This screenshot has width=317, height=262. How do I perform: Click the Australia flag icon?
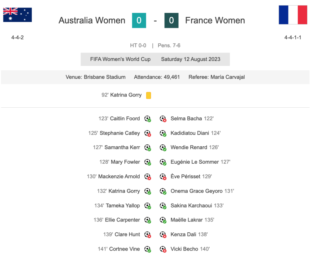[17, 15]
